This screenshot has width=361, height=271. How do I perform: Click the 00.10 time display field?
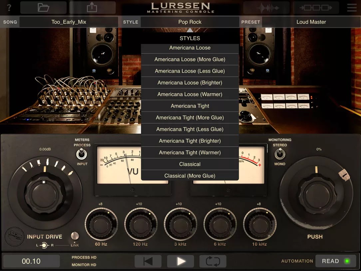[x=31, y=261]
